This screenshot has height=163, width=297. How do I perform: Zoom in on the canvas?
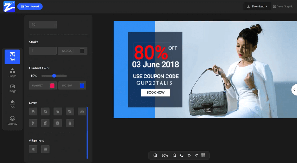click(155, 155)
